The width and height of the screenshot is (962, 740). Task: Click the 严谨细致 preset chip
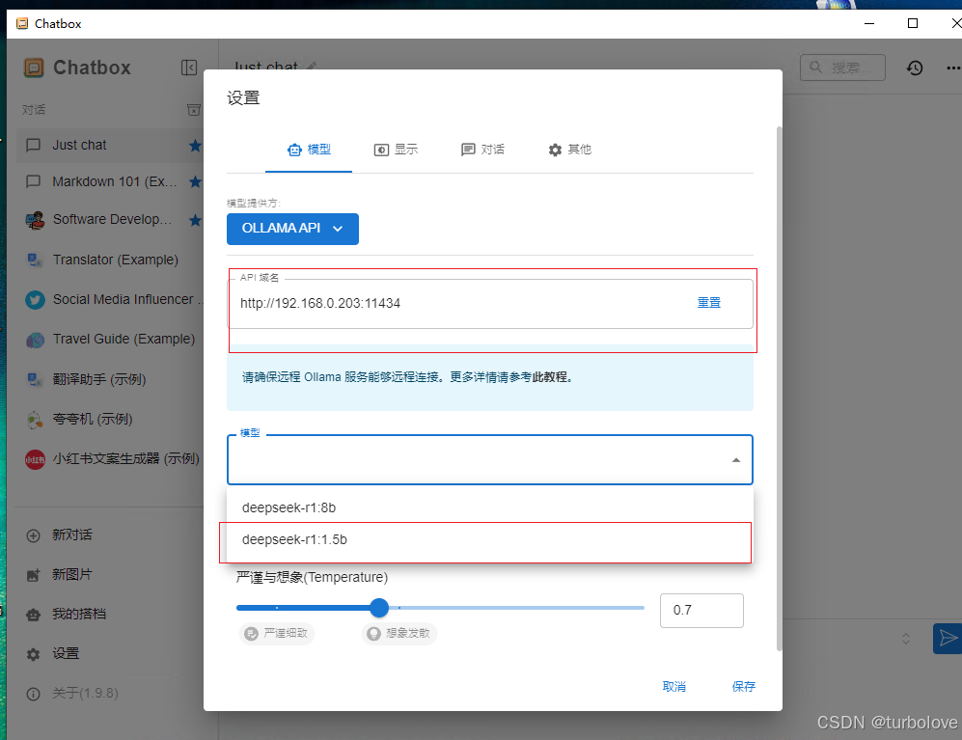pos(277,633)
